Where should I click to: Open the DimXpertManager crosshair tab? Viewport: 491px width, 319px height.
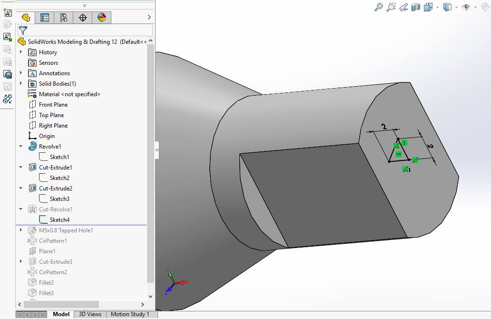click(x=83, y=18)
